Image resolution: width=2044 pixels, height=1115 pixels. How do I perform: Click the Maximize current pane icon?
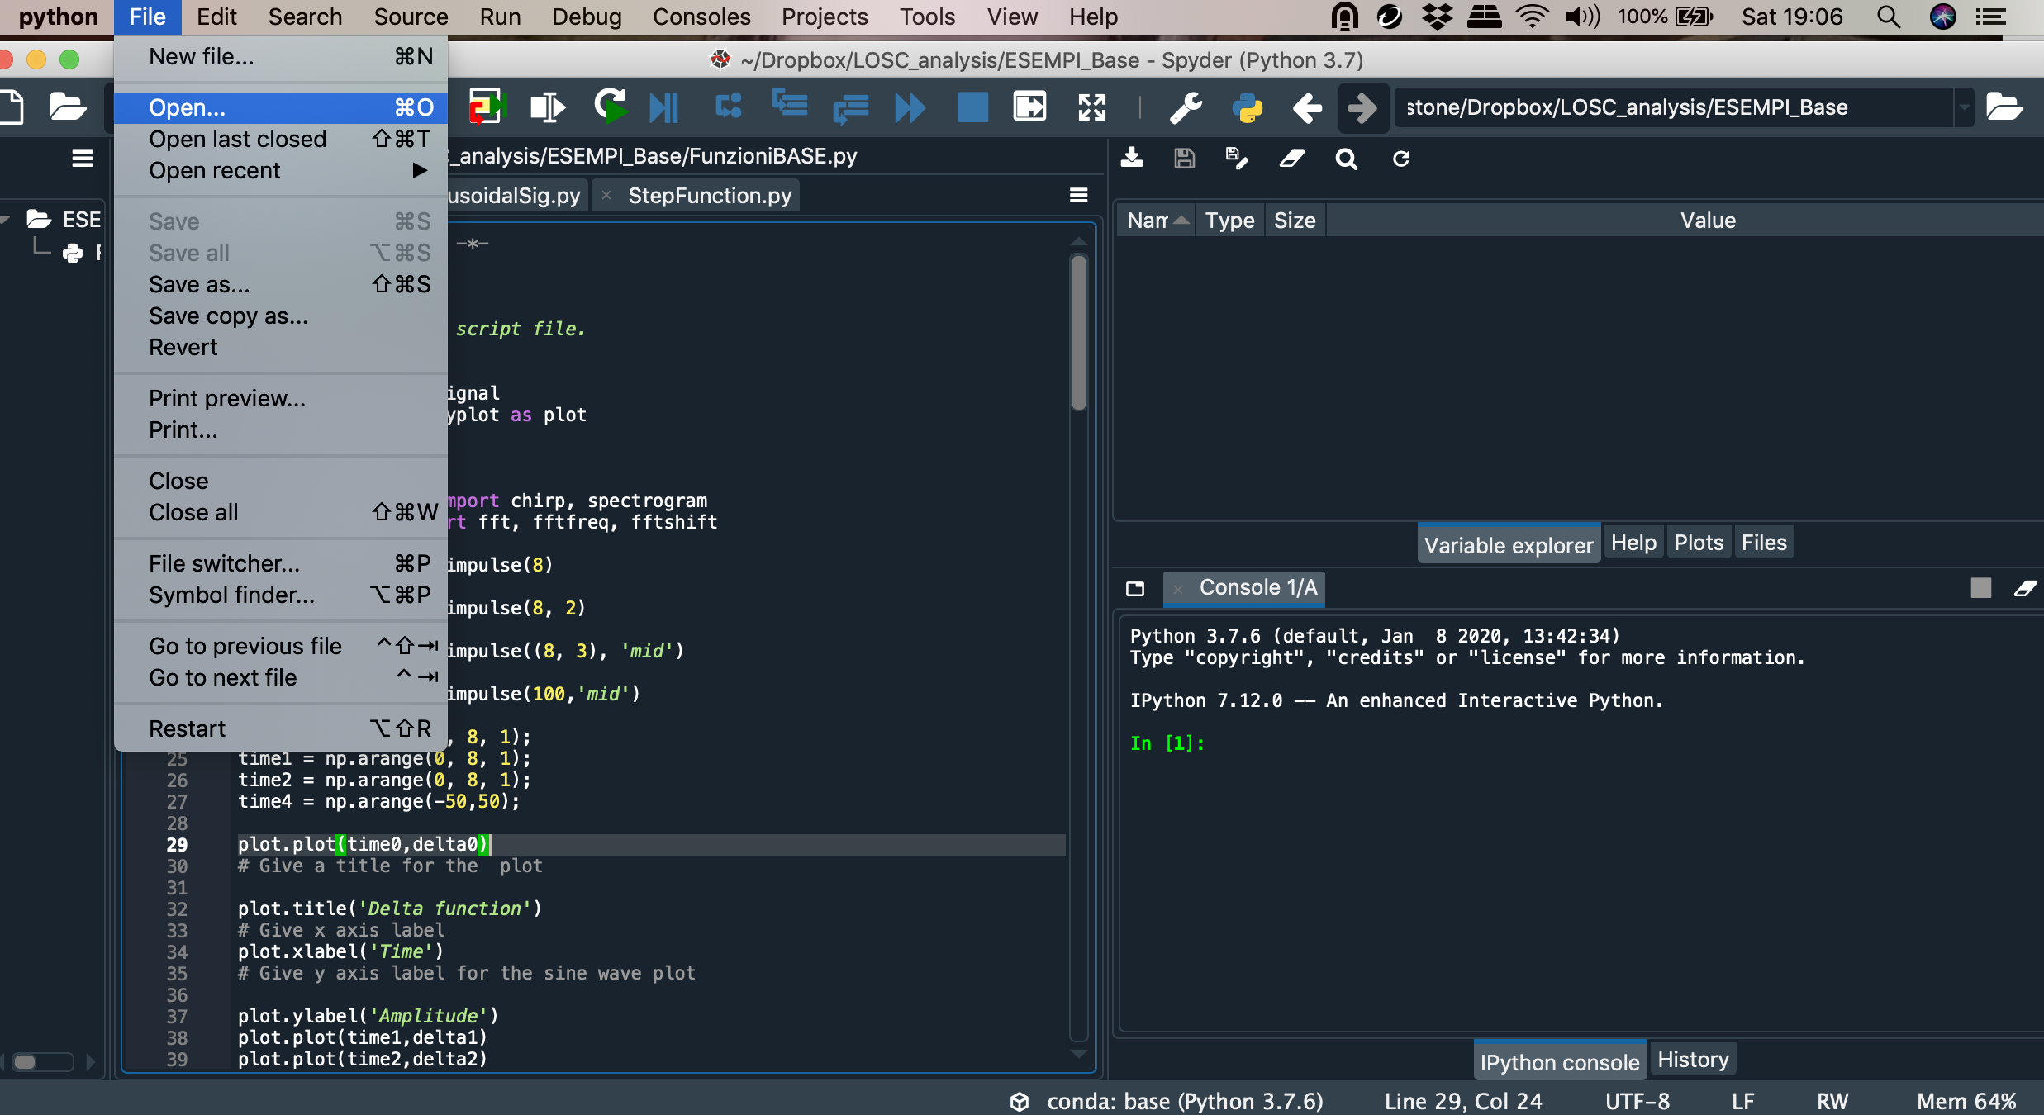tap(1092, 107)
